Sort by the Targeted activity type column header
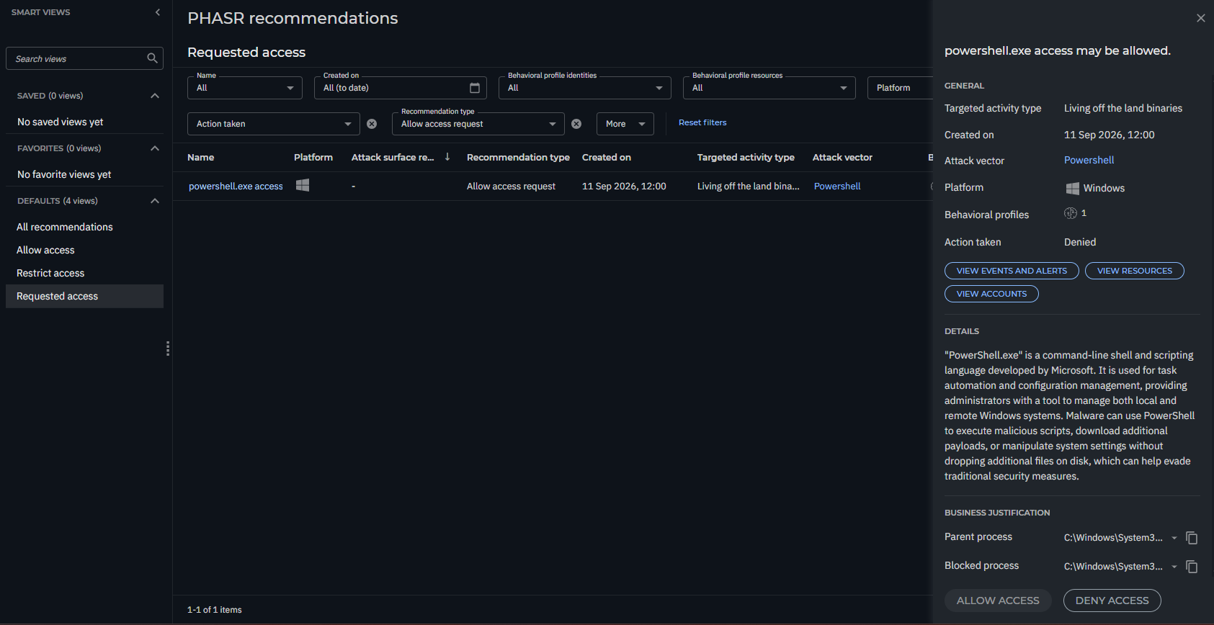1214x625 pixels. (x=746, y=157)
